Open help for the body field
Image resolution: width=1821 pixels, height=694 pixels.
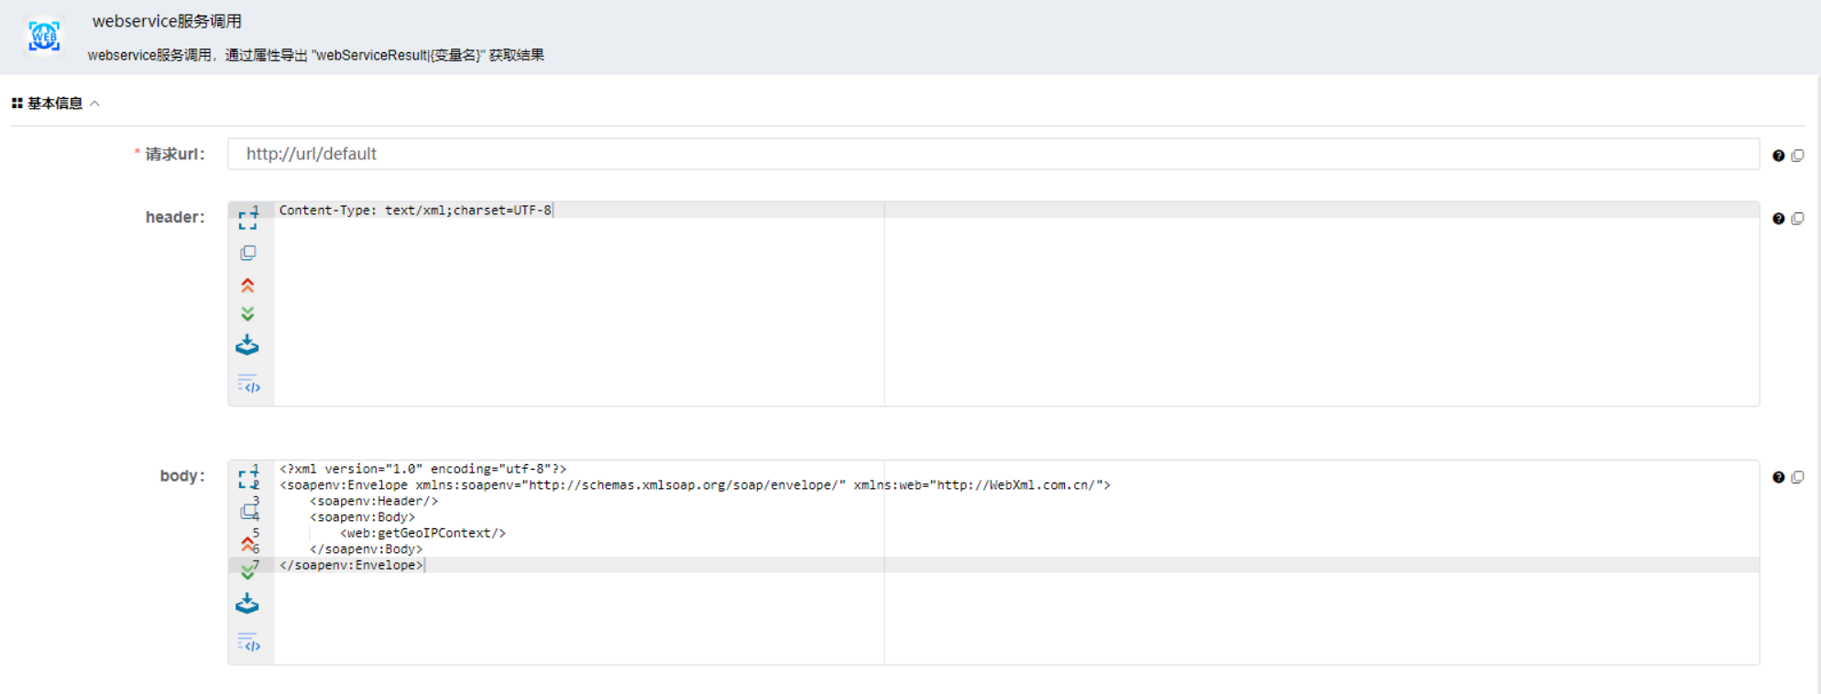1778,477
